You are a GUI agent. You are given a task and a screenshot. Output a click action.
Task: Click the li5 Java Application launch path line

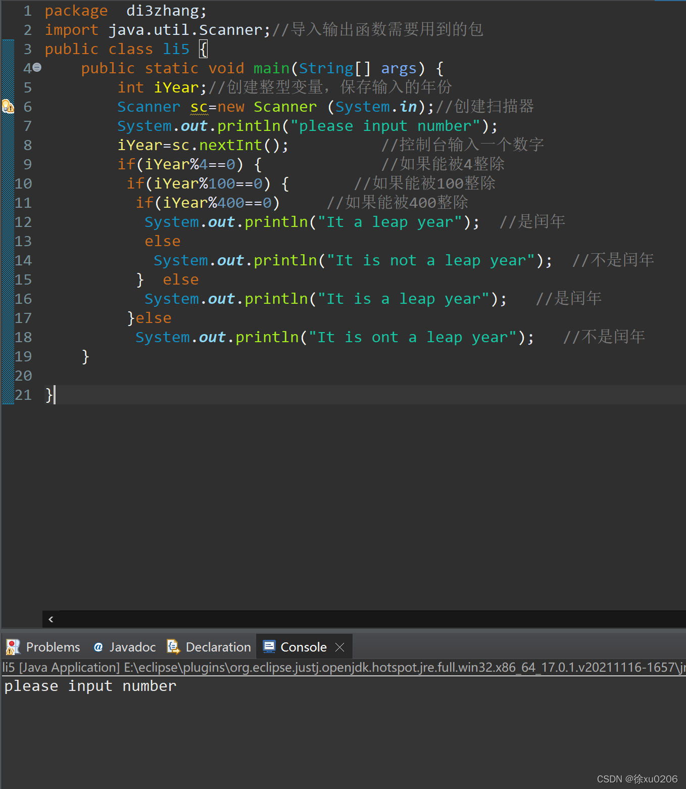[x=344, y=667]
